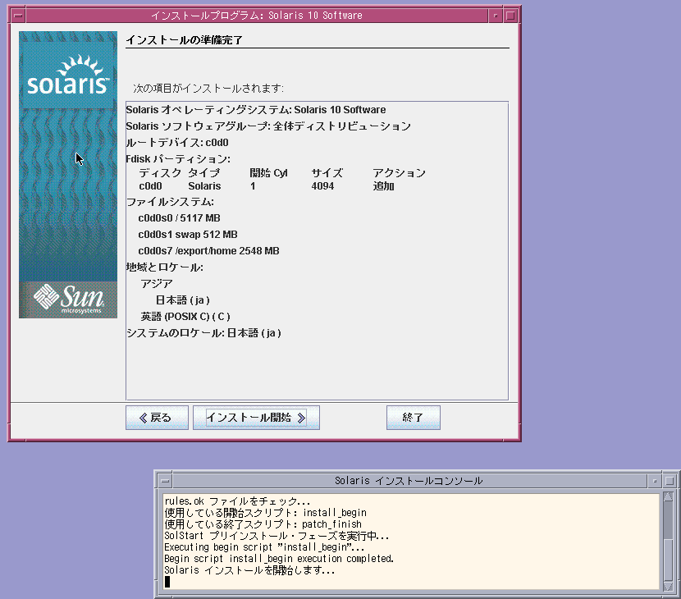Click the 日本語 ( ja ) locale entry under アジア
This screenshot has height=599, width=681.
pyautogui.click(x=183, y=300)
